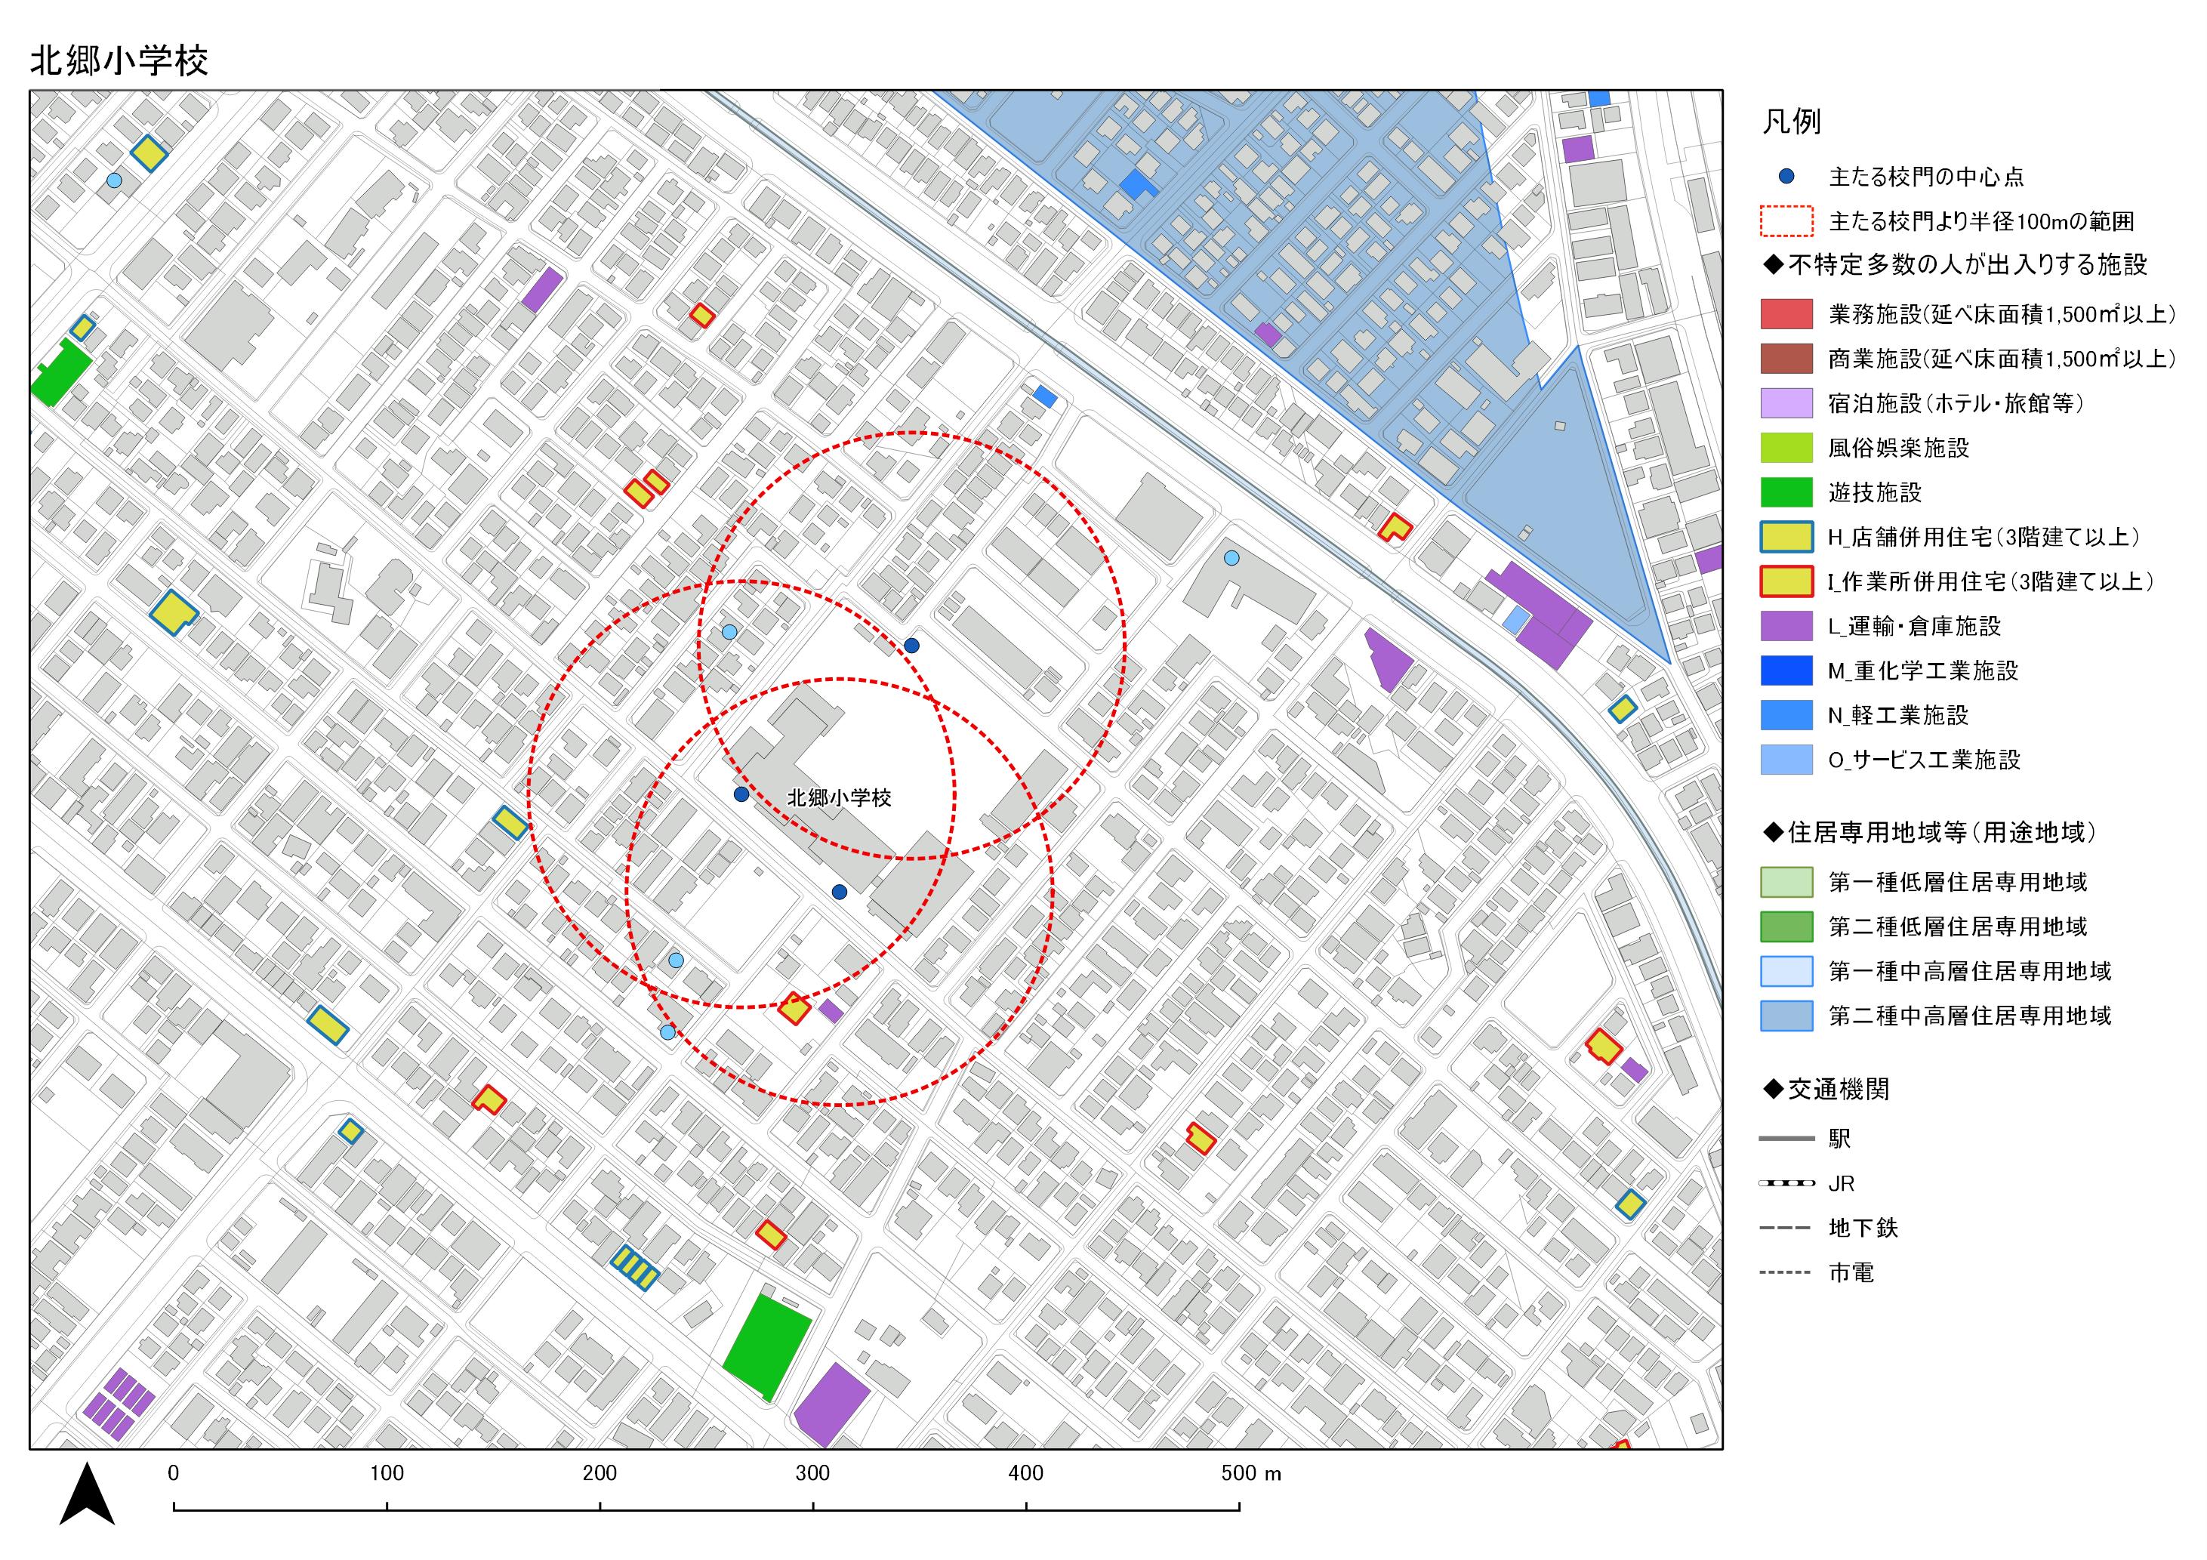Click the red 業務施設 legend swatch

point(1786,314)
